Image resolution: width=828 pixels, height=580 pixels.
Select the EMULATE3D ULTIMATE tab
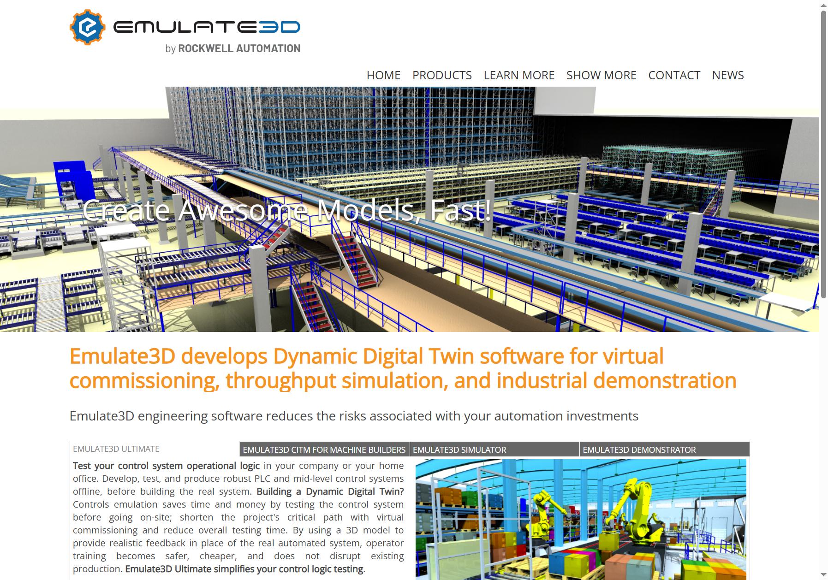(155, 449)
